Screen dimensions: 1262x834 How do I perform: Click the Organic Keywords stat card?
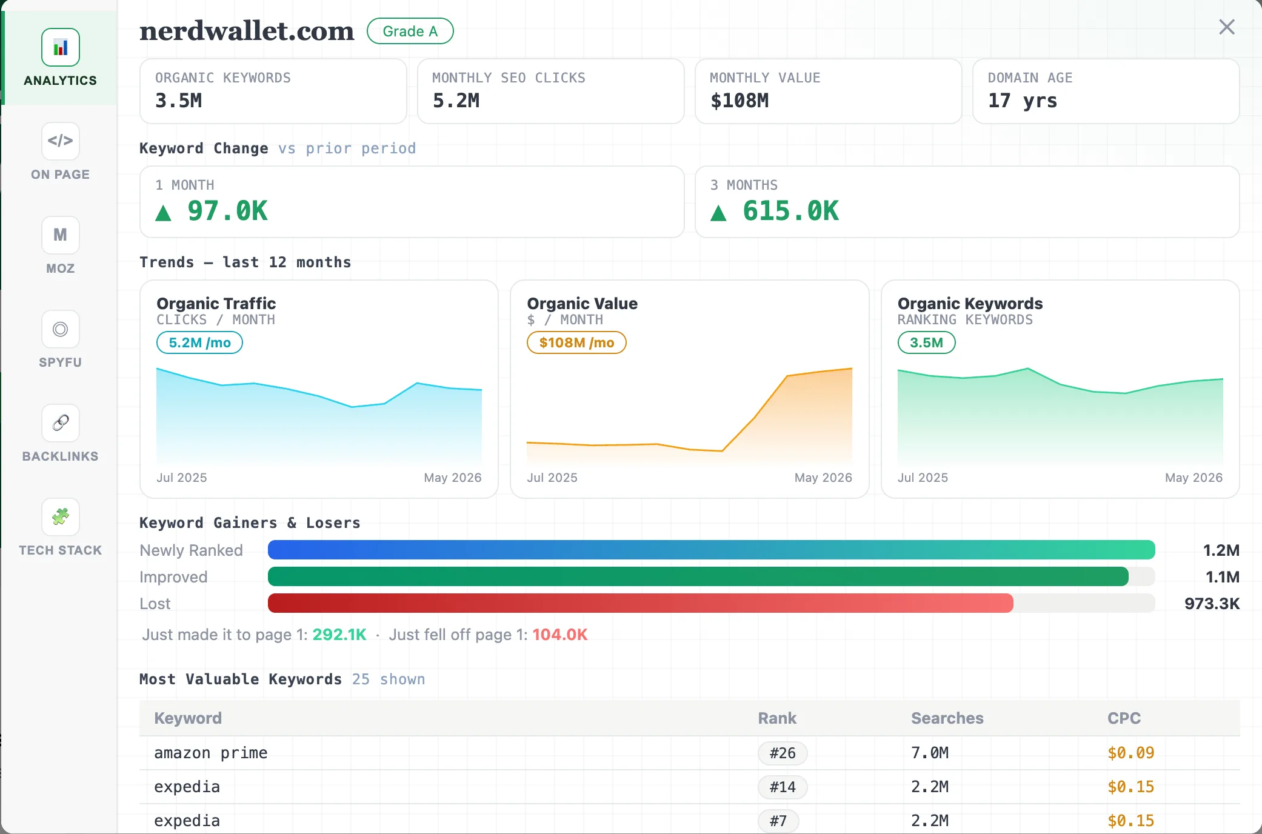(x=273, y=91)
